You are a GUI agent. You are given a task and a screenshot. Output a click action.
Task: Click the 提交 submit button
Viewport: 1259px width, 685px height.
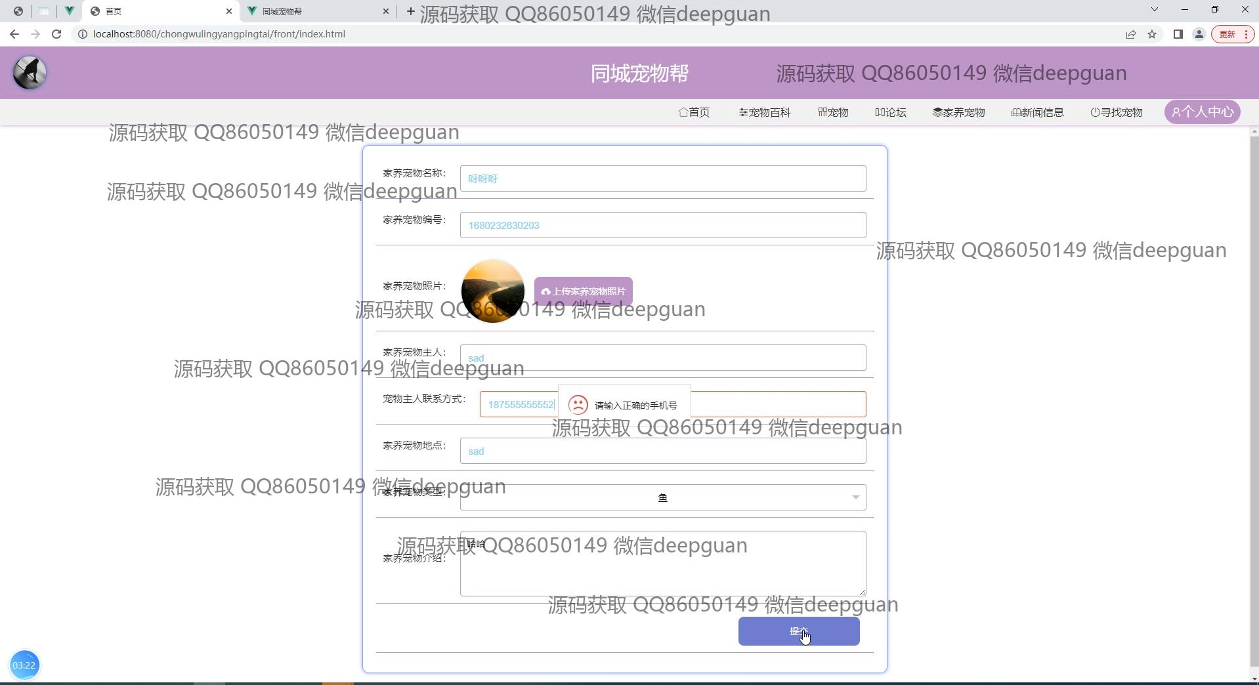798,631
